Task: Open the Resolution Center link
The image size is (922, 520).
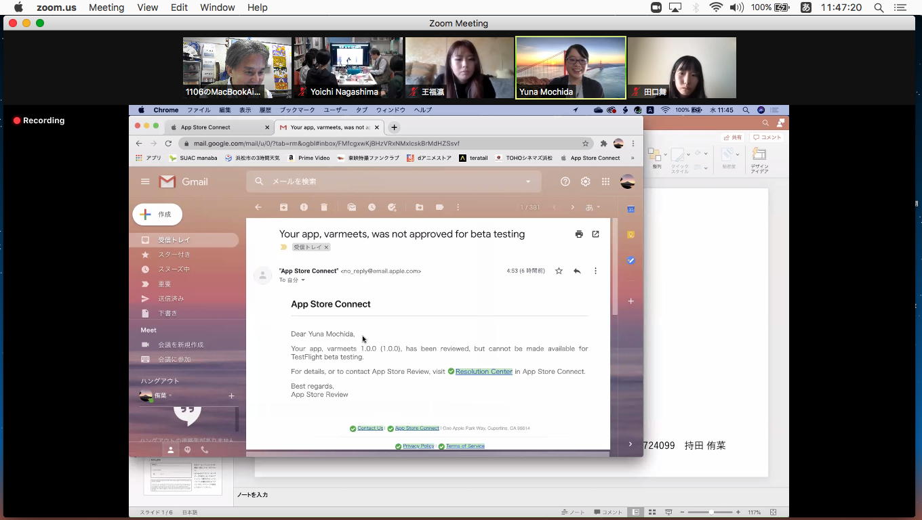Action: tap(483, 372)
